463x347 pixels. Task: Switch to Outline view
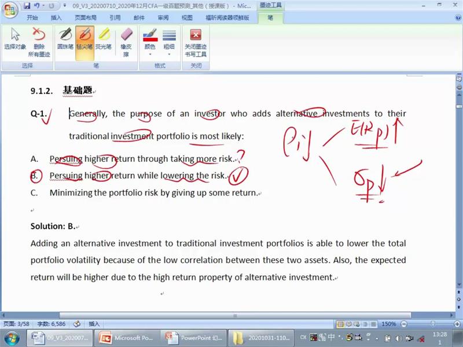365,324
